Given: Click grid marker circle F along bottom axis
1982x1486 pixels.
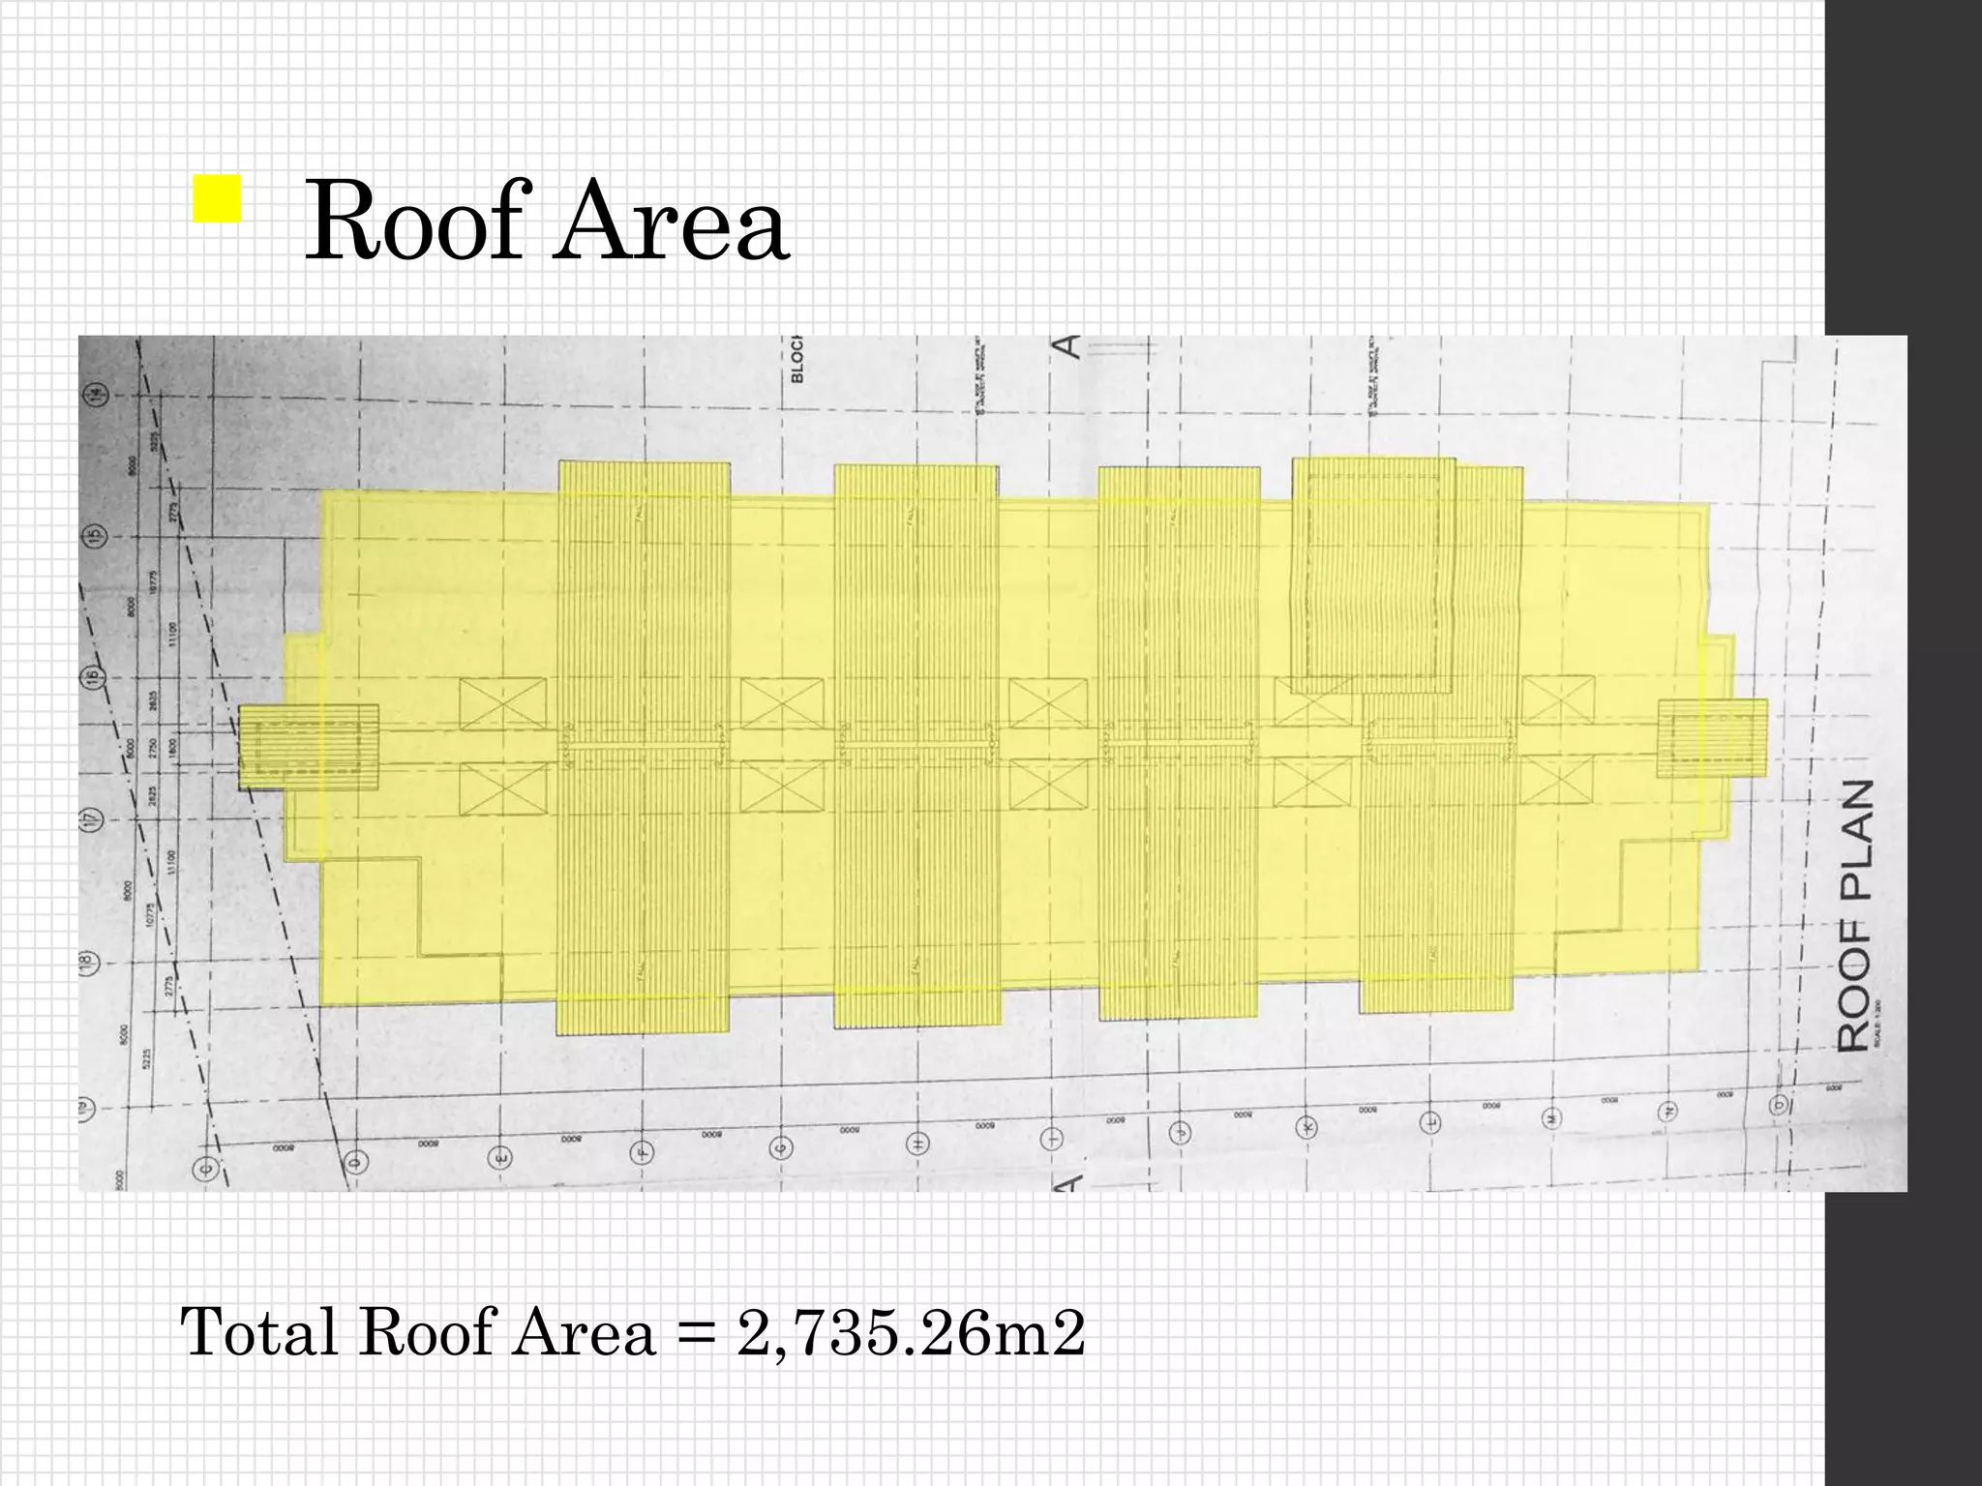Looking at the screenshot, I should pyautogui.click(x=643, y=1152).
